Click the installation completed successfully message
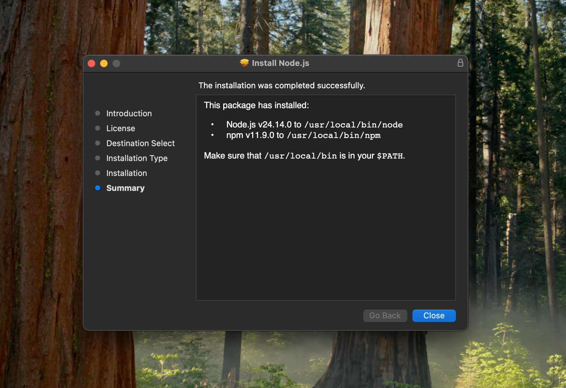 [x=282, y=85]
